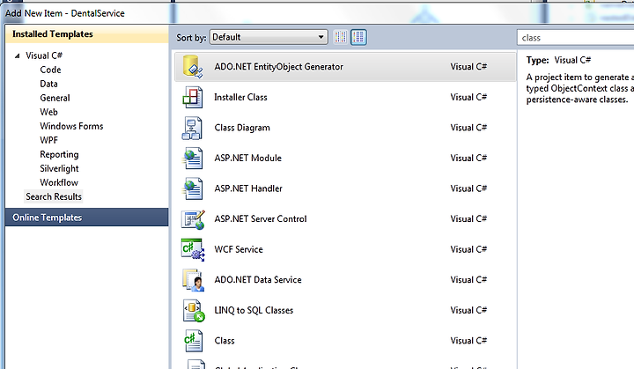Select the WPF category
634x369 pixels.
pos(48,140)
